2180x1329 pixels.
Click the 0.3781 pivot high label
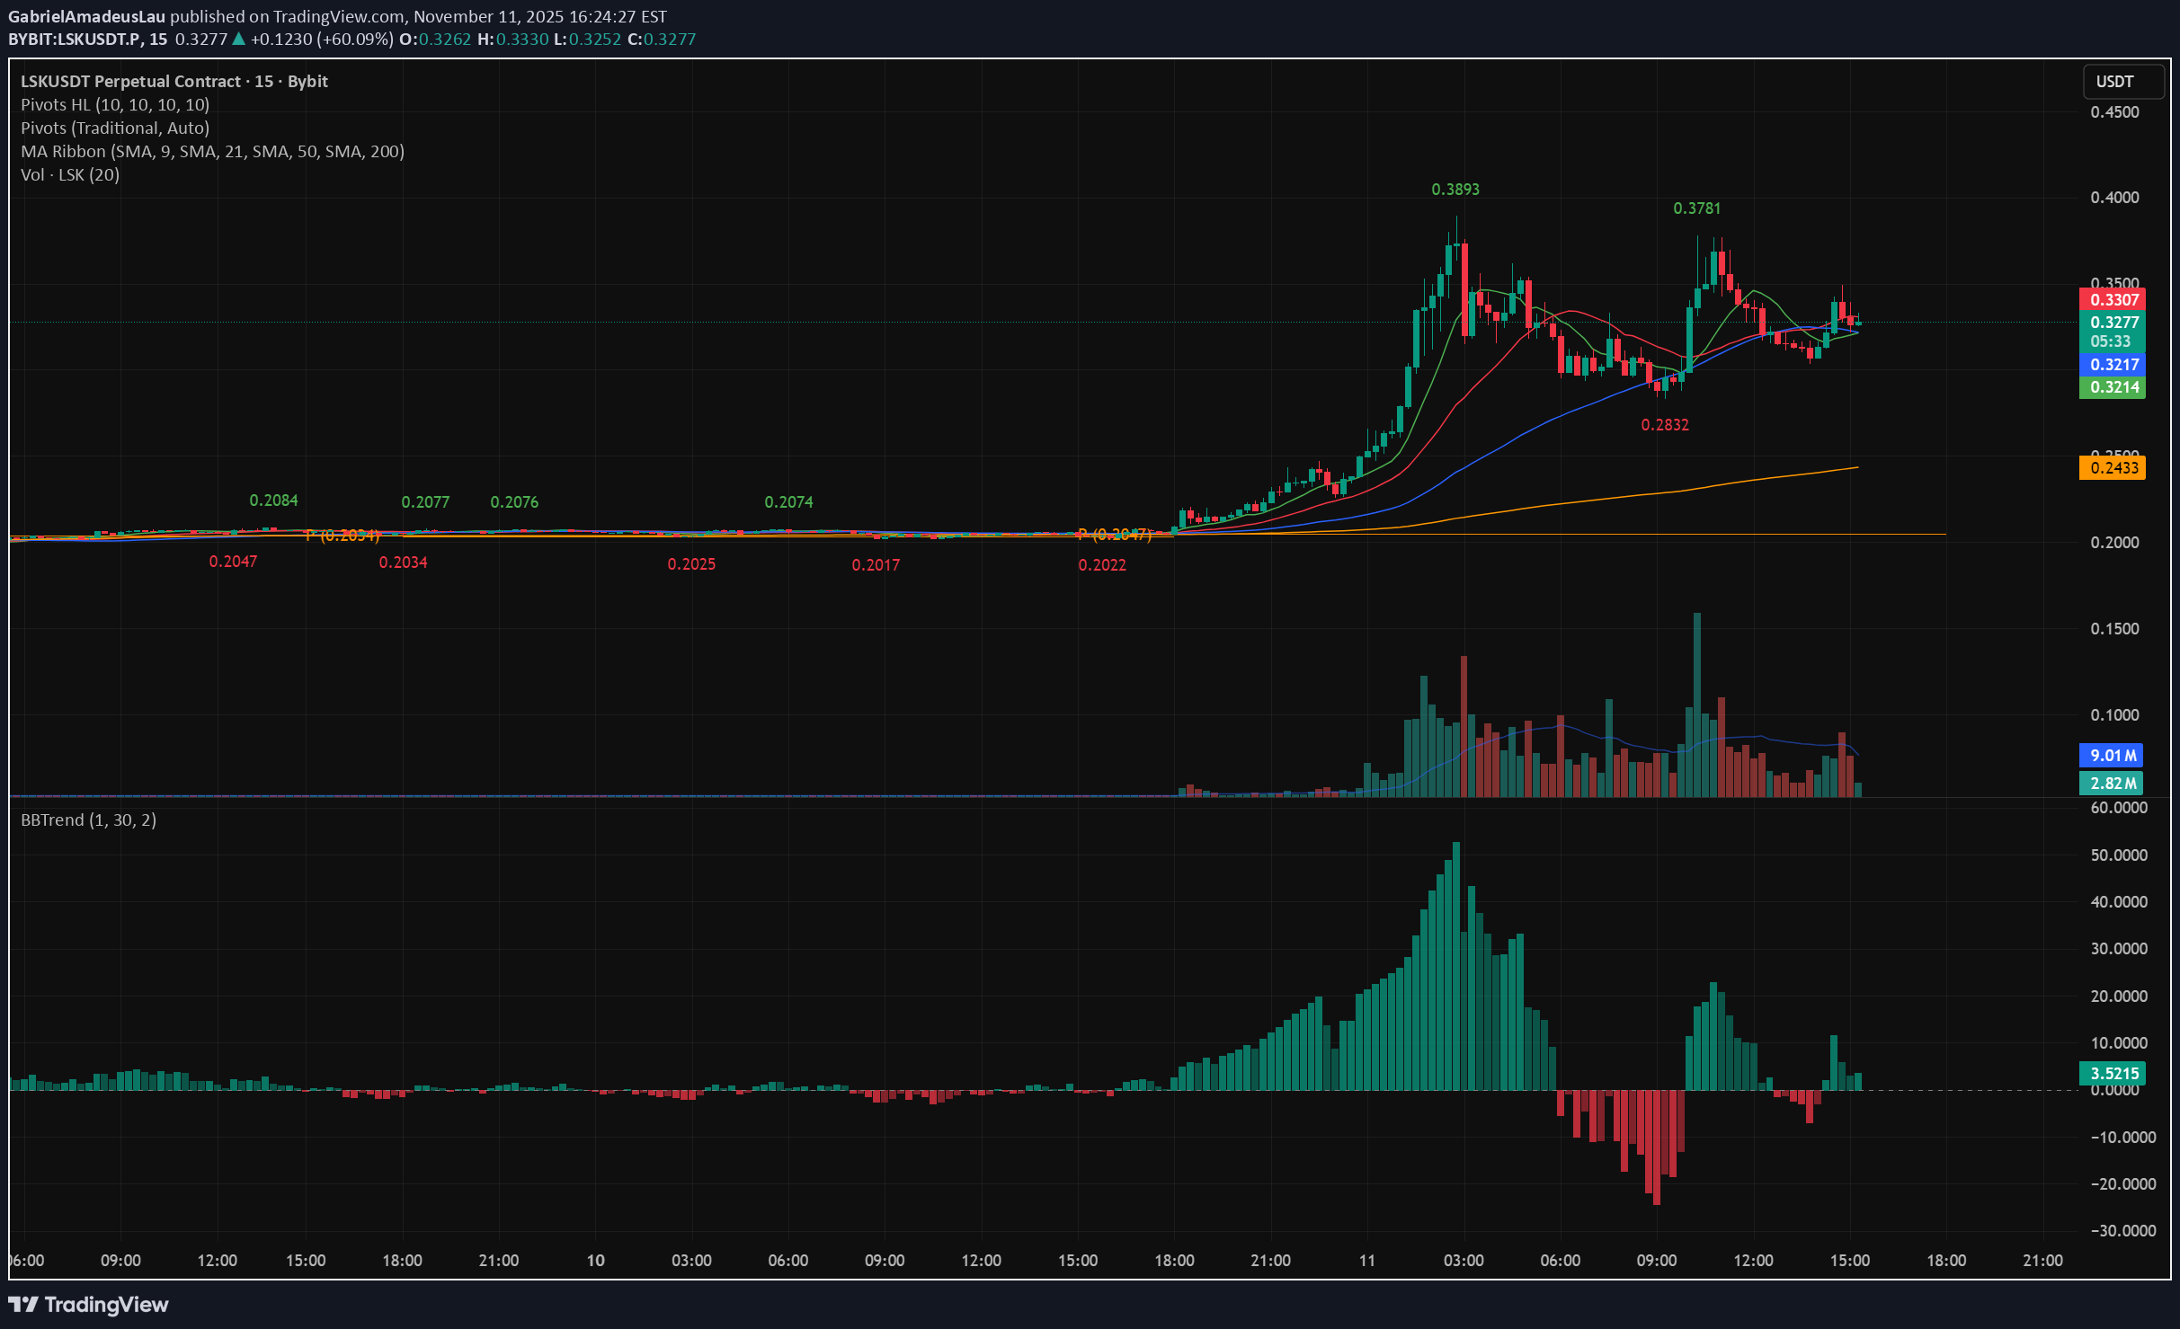1696,208
